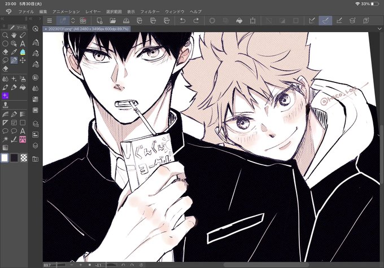
Task: Open the ウィンドウ menu
Action: pos(174,12)
